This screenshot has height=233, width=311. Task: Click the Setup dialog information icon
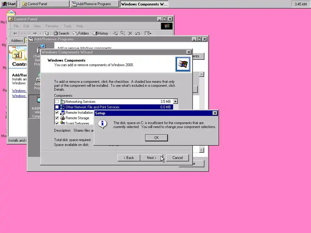click(x=102, y=124)
